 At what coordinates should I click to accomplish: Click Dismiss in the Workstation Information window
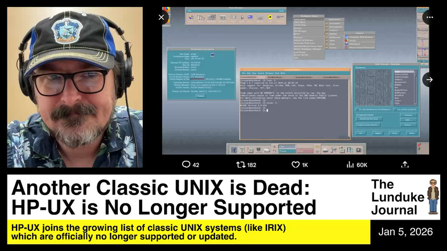200,96
